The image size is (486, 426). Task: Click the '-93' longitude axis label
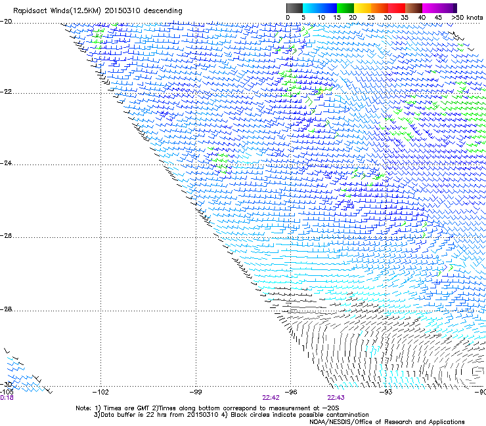tap(386, 393)
